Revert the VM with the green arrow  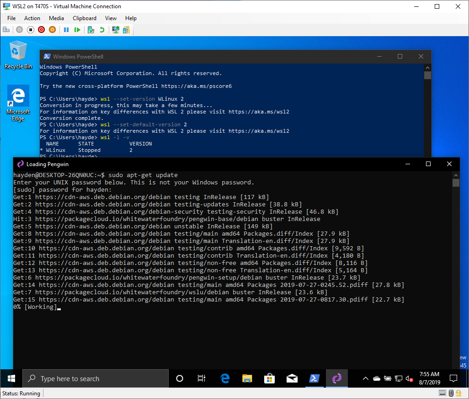point(102,30)
